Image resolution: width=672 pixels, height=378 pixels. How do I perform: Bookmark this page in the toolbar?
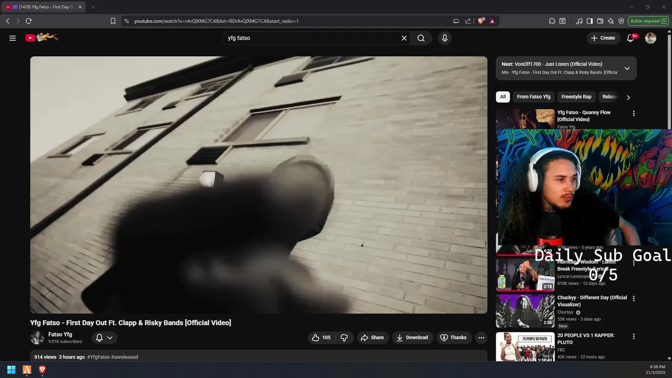point(113,21)
